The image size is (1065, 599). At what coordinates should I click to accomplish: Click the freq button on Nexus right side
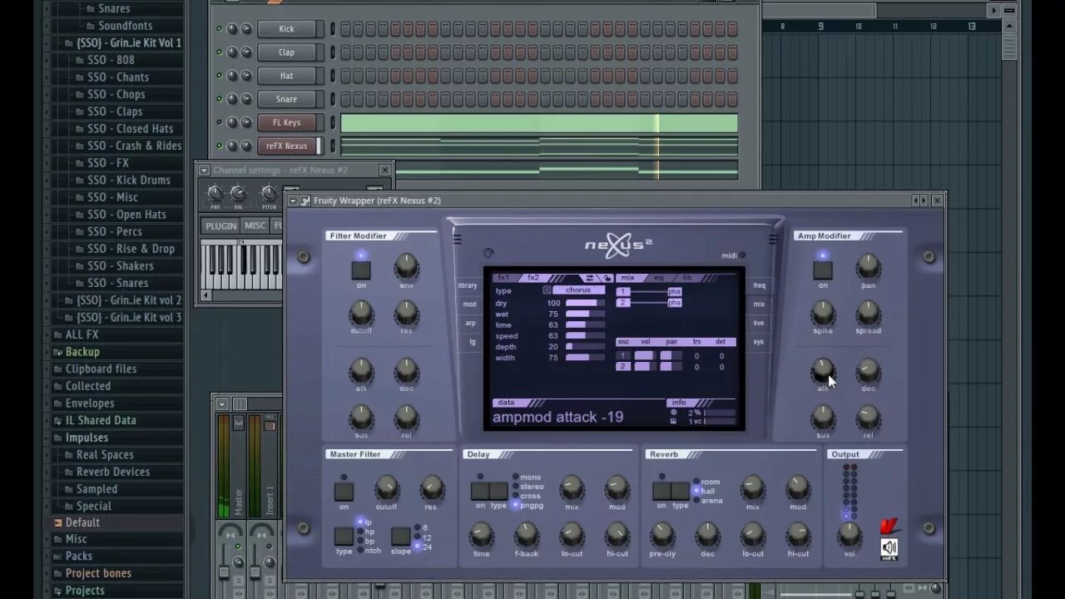pos(759,286)
